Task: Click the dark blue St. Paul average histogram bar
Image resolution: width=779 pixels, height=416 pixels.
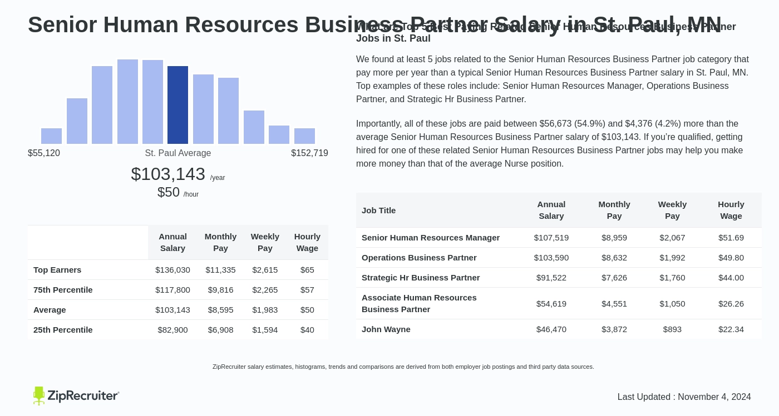Action: click(178, 105)
